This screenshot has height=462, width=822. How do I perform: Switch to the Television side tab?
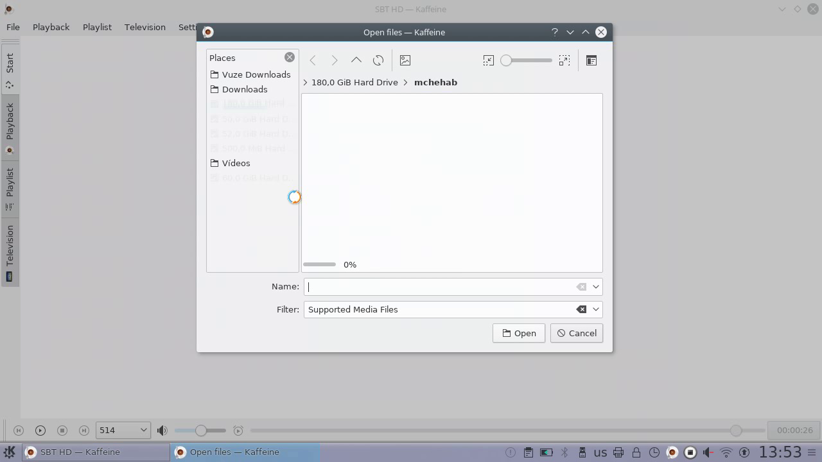pos(10,253)
